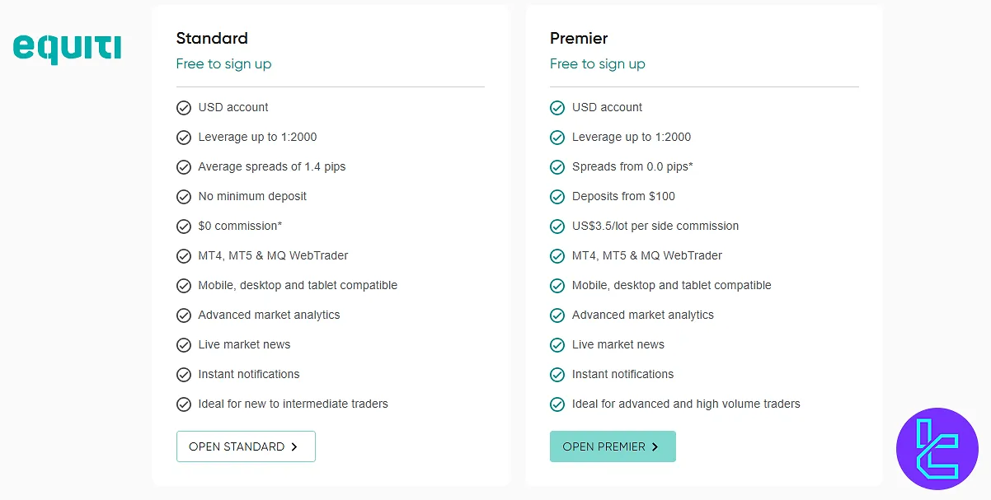This screenshot has width=991, height=500.
Task: Open the Free to sign up link under Premier
Action: click(597, 63)
